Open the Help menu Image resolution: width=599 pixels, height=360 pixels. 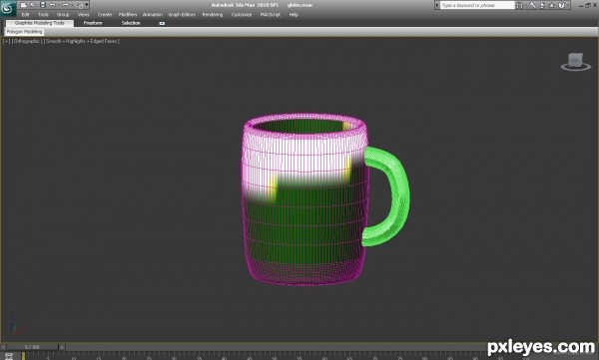pos(294,15)
